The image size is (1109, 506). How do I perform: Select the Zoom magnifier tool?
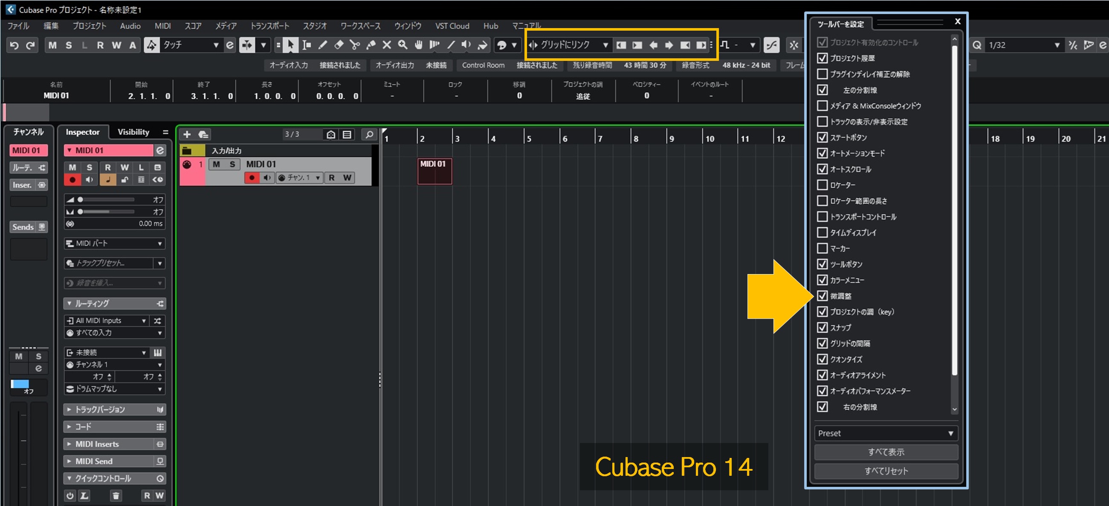point(402,45)
